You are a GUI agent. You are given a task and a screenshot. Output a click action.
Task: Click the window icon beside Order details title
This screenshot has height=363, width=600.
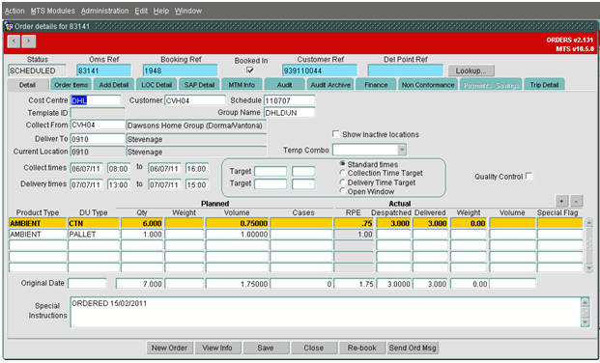10,26
